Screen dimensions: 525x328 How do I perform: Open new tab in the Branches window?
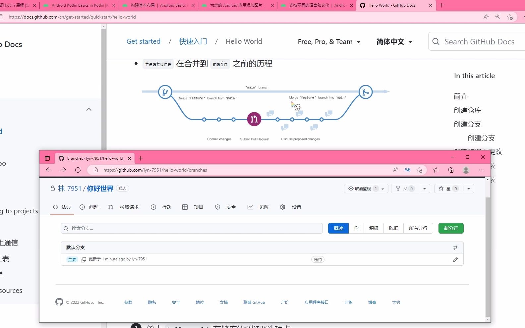tap(141, 158)
